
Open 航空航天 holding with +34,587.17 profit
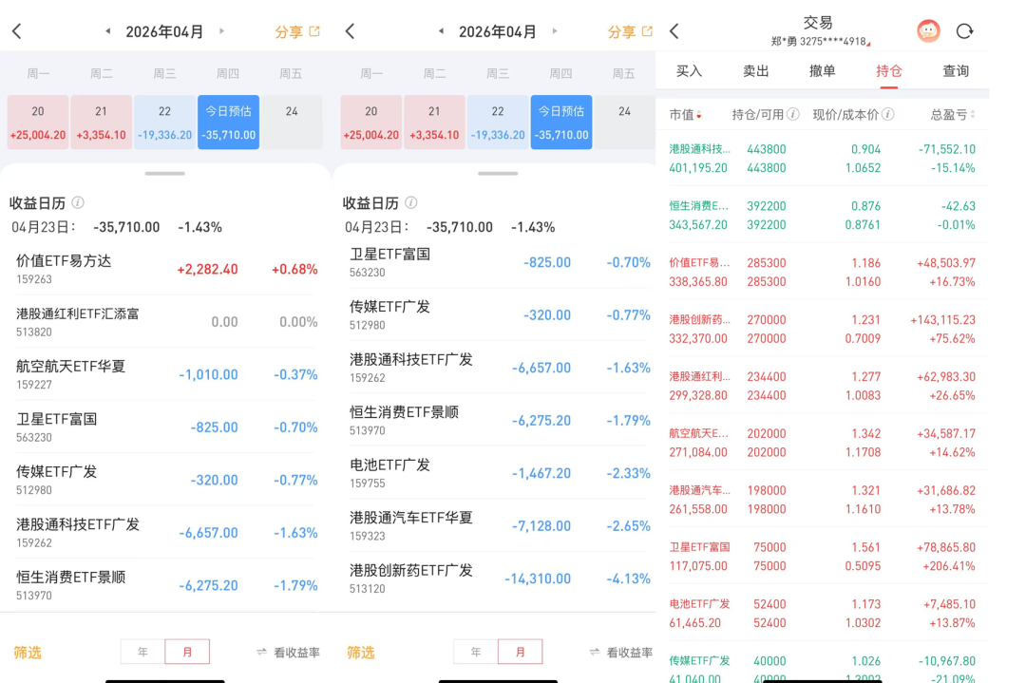(823, 443)
